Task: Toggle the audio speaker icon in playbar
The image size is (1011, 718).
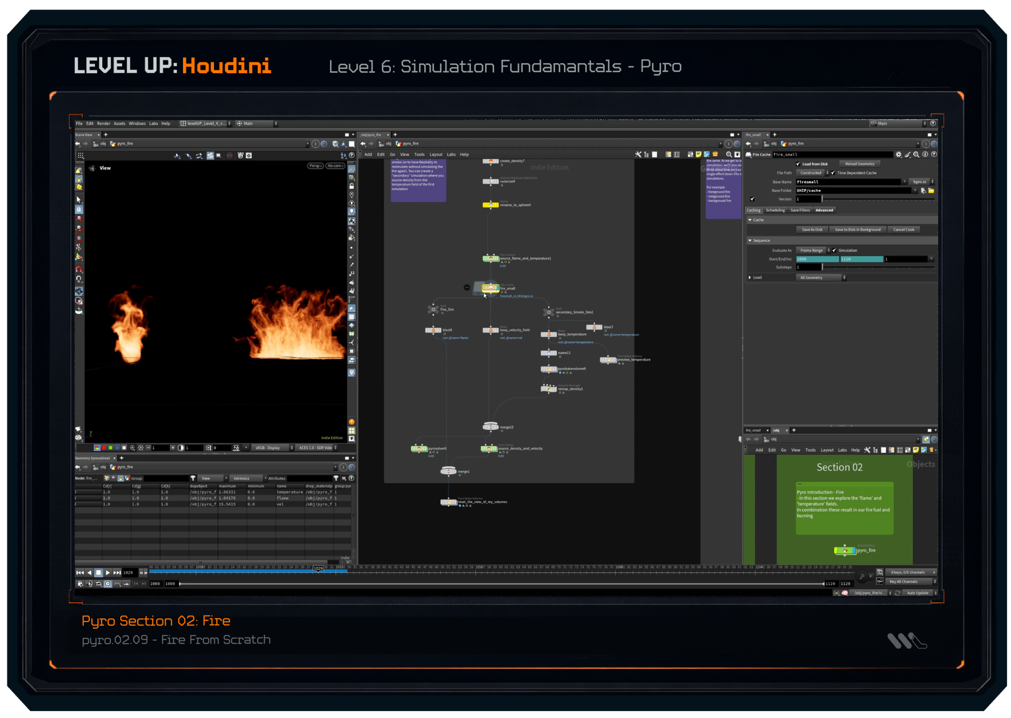Action: coord(89,583)
